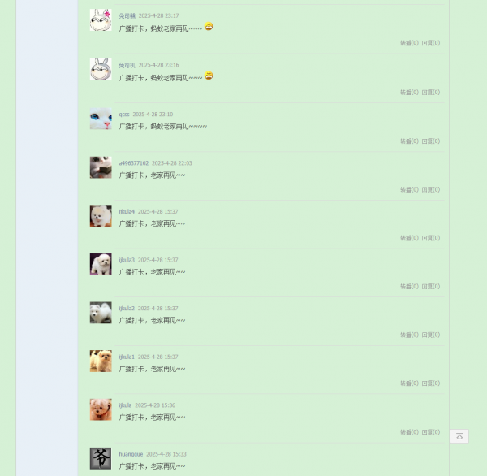Reply to the 23:17 post

(x=431, y=43)
